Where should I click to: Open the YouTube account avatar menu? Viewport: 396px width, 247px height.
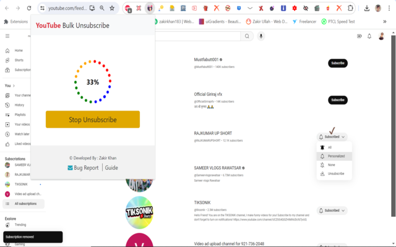tap(381, 36)
